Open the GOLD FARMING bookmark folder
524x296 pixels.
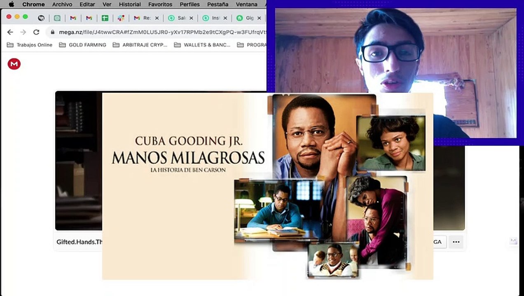click(83, 45)
